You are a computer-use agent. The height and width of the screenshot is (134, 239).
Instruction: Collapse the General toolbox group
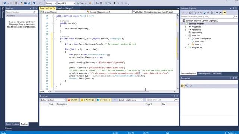pyautogui.click(x=7, y=16)
